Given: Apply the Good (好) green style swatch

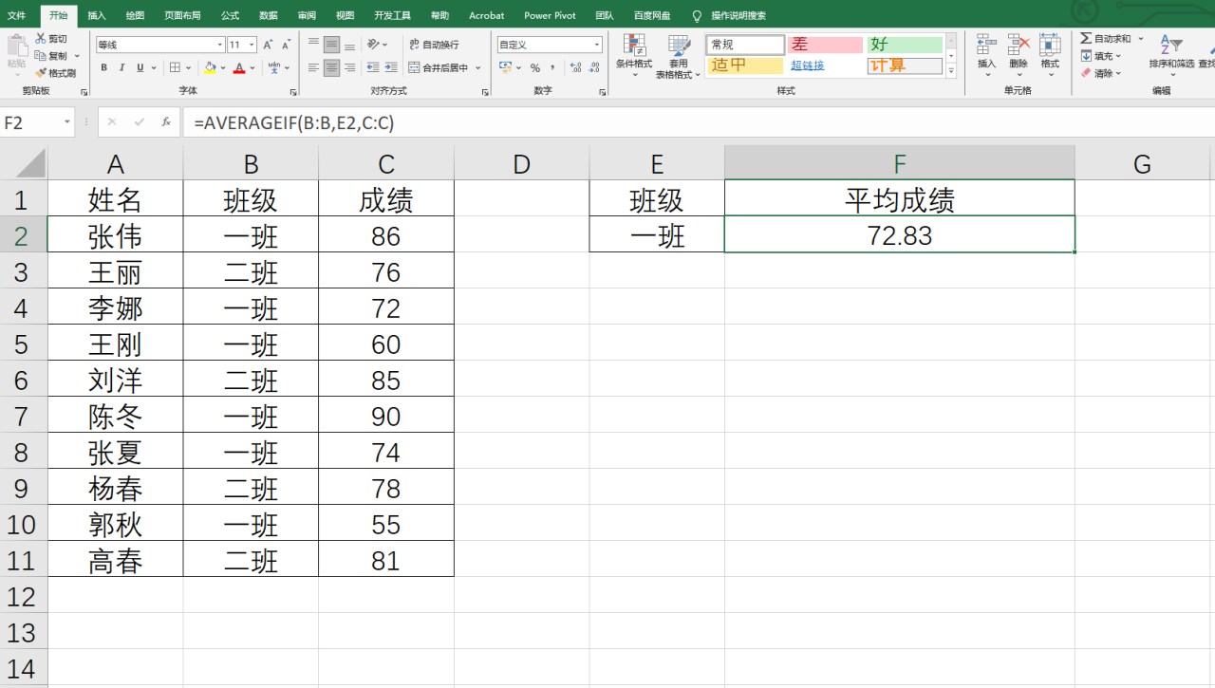Looking at the screenshot, I should coord(904,45).
